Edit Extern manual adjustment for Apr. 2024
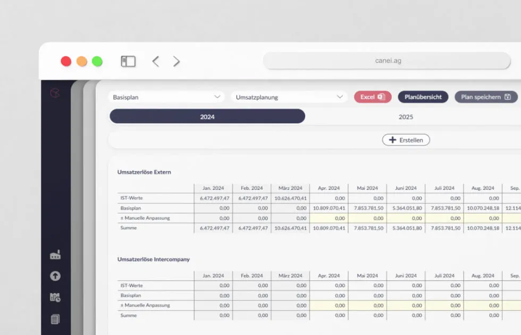 (329, 218)
